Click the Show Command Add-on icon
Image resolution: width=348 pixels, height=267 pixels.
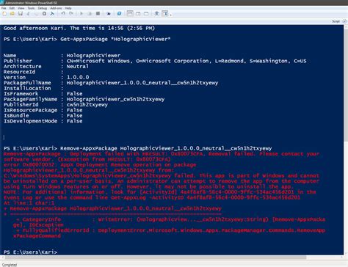tap(165, 13)
